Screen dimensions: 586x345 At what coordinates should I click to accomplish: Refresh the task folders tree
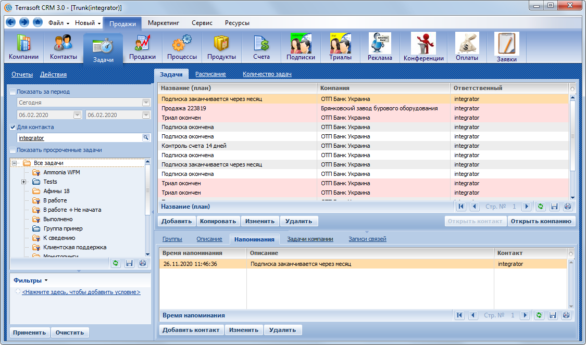point(116,263)
